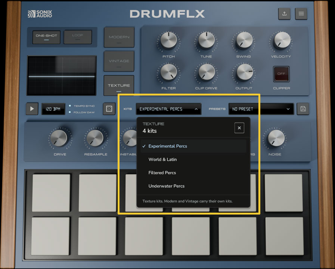Click the '4 kits' popup heading
Image resolution: width=335 pixels, height=269 pixels.
point(149,131)
